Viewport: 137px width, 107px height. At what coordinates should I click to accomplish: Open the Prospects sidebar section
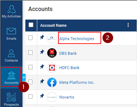coord(11,99)
